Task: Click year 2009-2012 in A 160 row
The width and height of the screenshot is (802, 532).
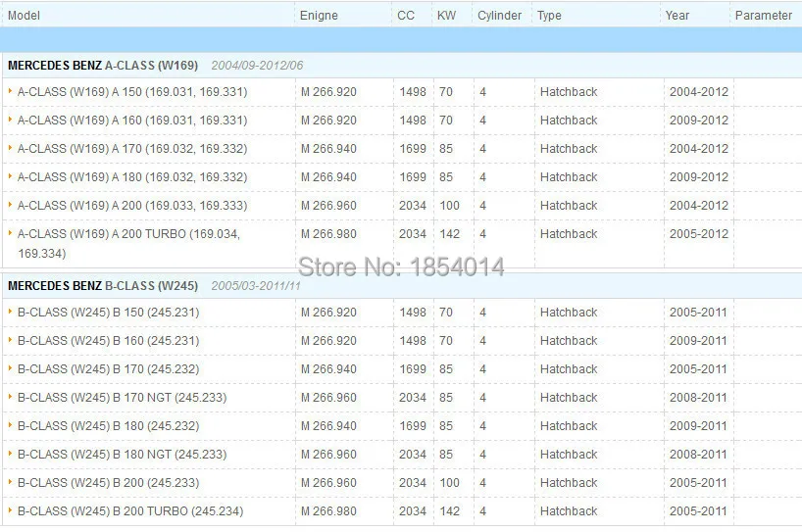Action: tap(699, 121)
